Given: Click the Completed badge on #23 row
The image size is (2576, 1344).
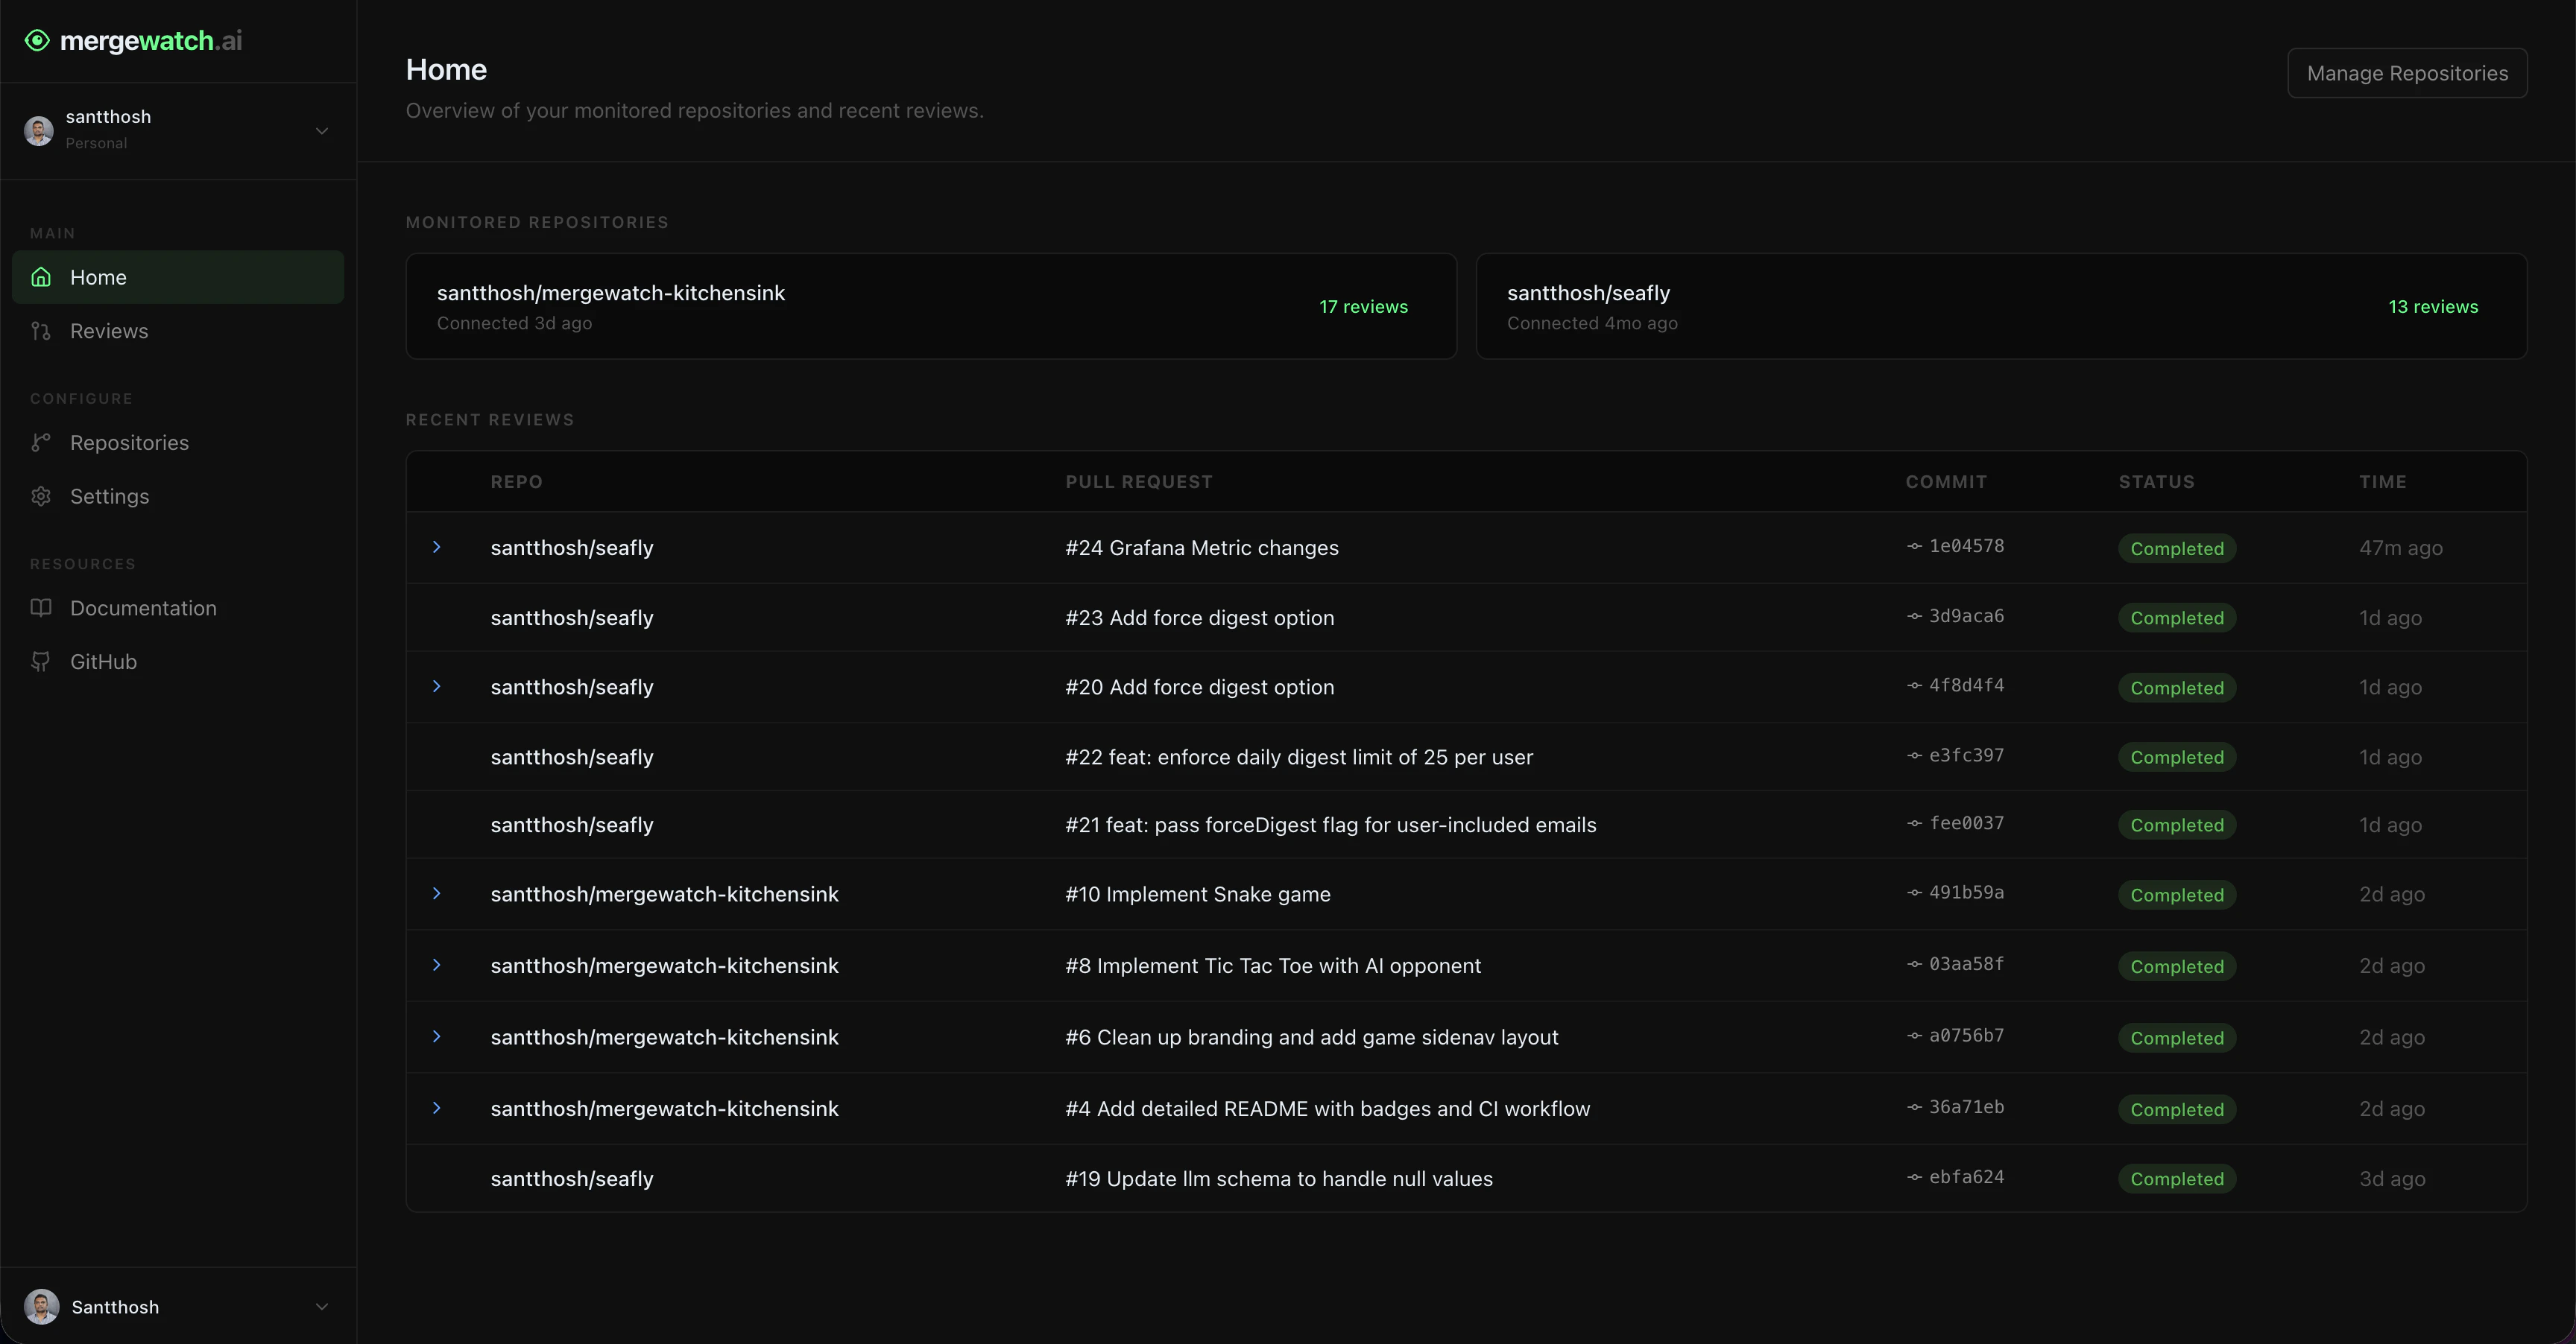Looking at the screenshot, I should point(2177,618).
